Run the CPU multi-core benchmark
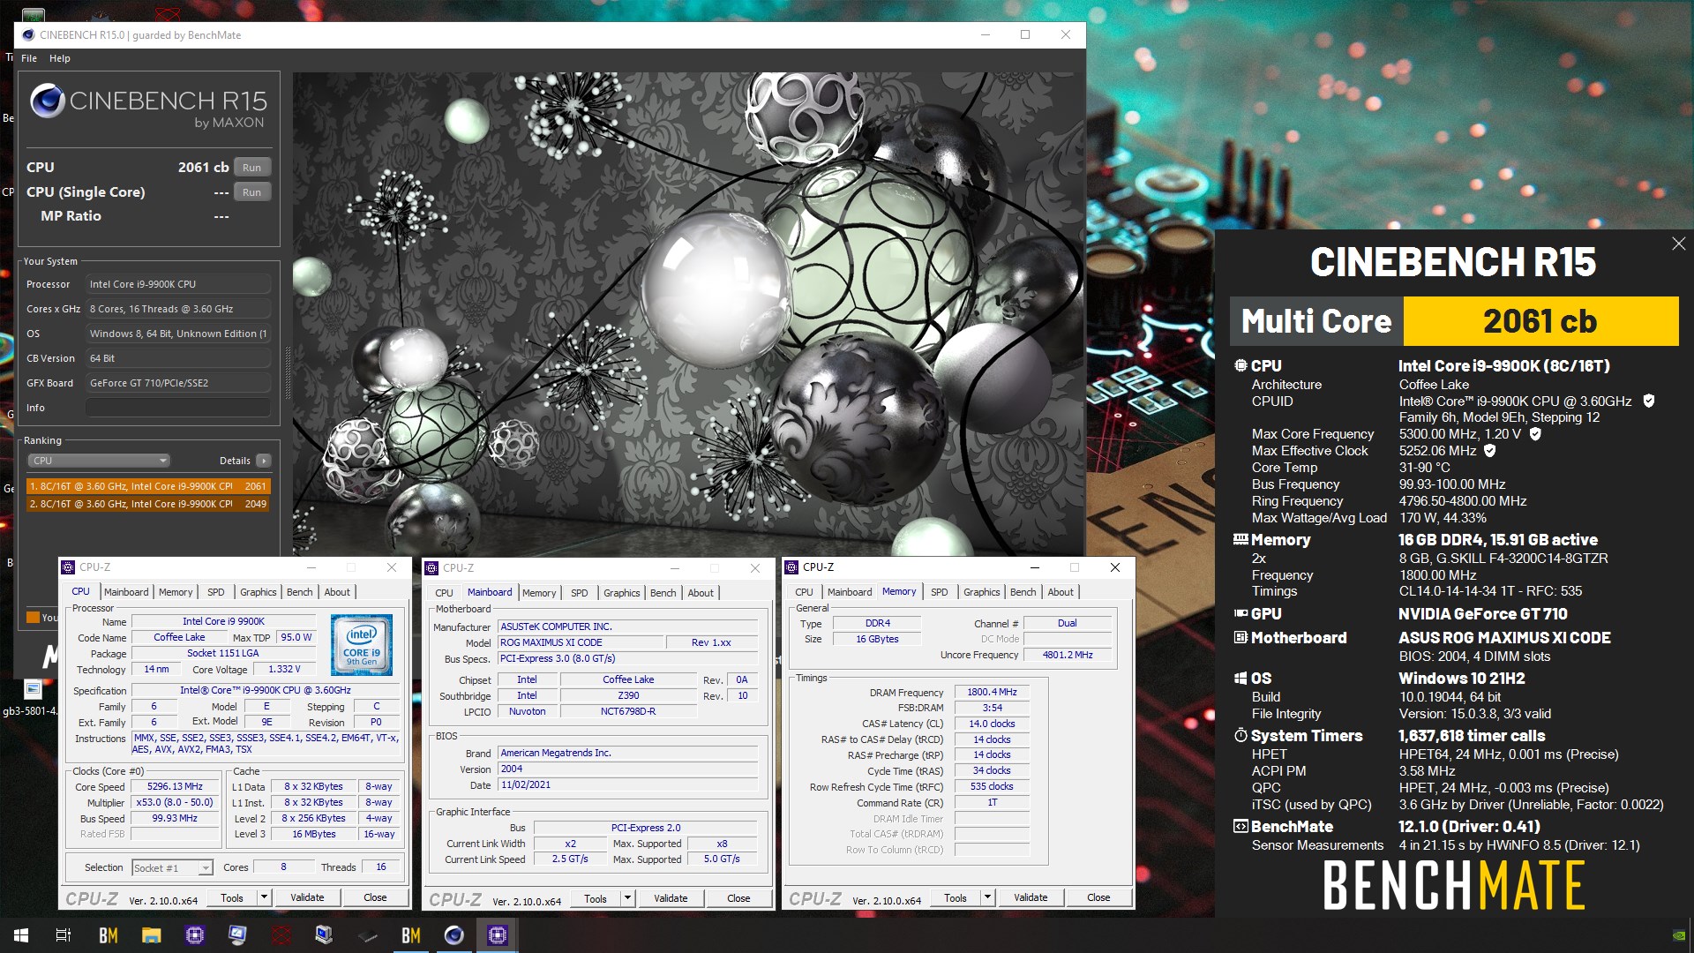1694x953 pixels. [x=251, y=168]
